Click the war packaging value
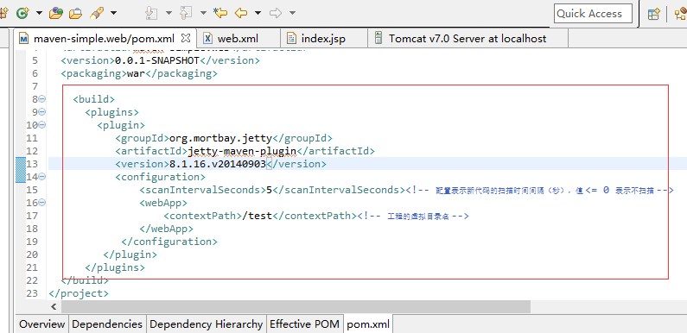Viewport: 687px width, 333px height. [x=136, y=73]
